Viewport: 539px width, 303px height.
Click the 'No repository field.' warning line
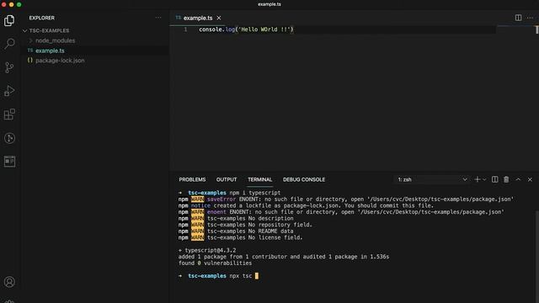pos(245,225)
